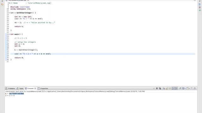The height and width of the screenshot is (113, 202).
Task: Pin the current console
Action: point(180,89)
